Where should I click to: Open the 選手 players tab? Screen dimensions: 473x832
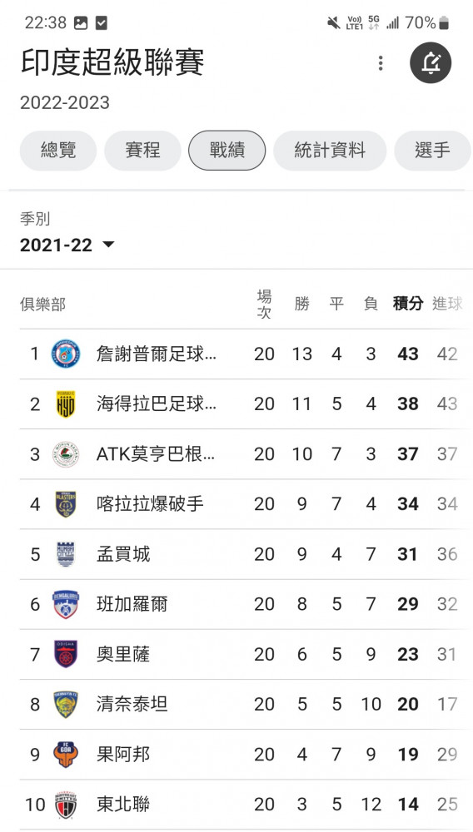[x=433, y=151]
